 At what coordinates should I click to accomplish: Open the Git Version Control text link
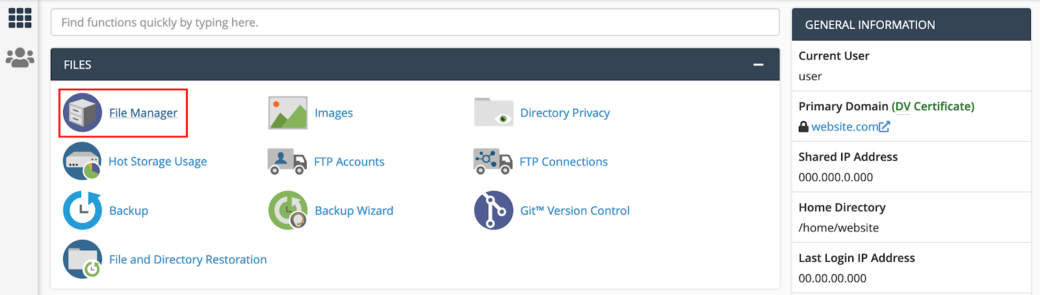575,211
